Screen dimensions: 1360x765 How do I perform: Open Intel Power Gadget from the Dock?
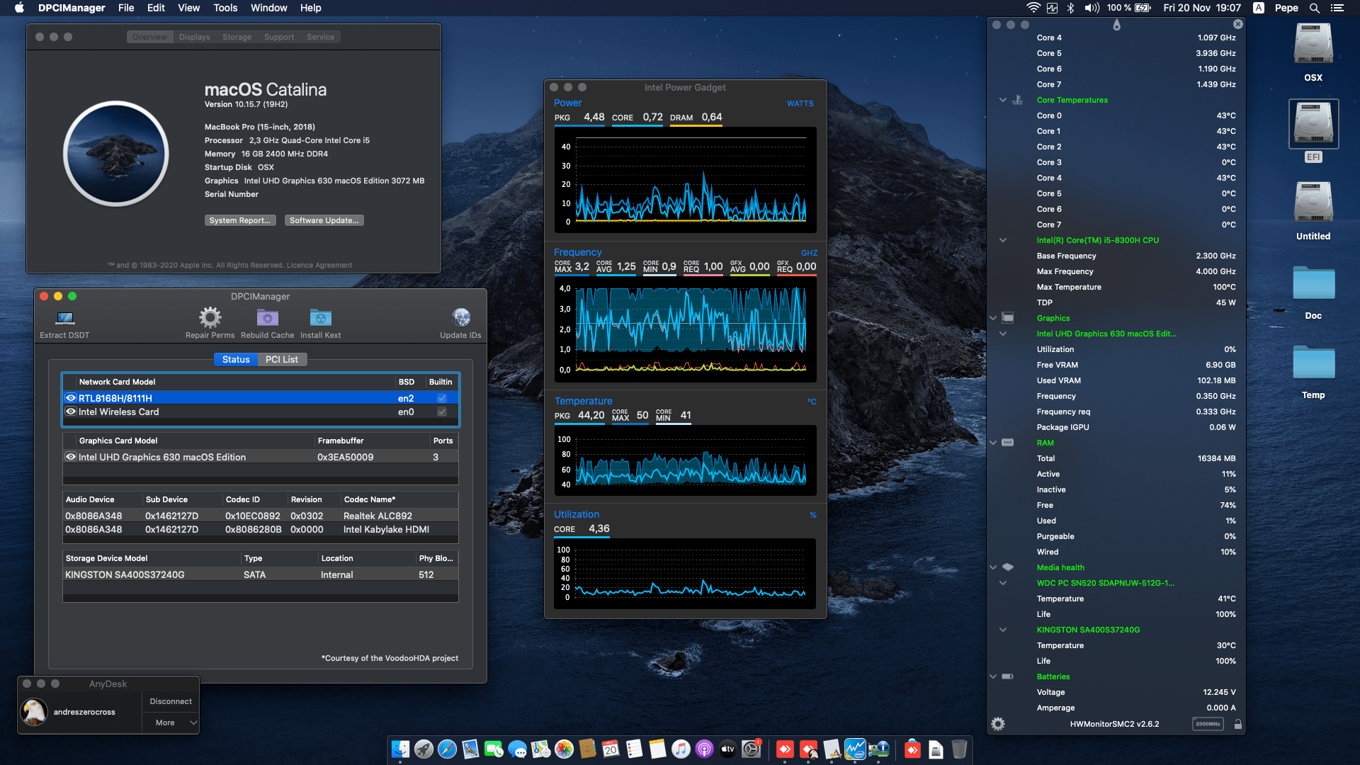tap(855, 749)
